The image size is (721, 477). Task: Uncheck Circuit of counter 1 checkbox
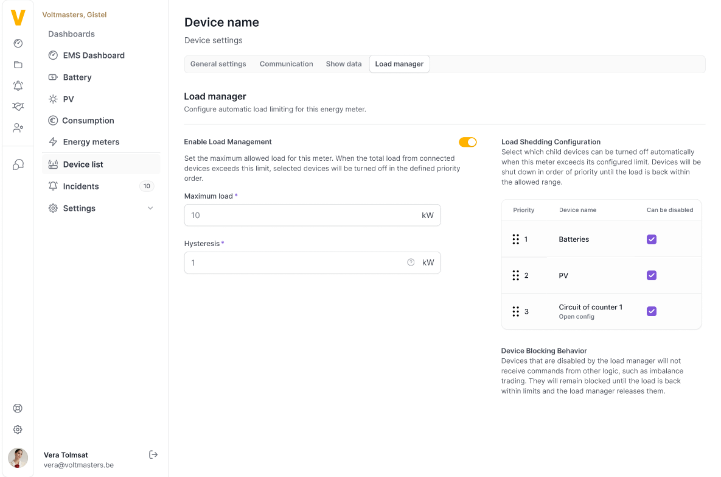point(652,311)
